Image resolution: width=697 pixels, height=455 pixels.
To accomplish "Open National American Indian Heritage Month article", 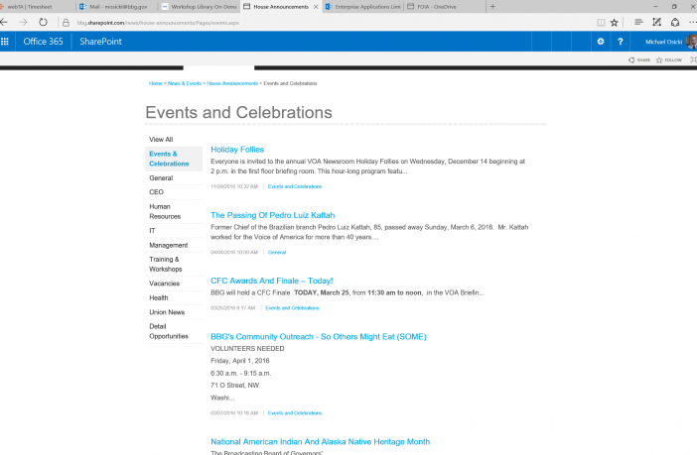I will [x=320, y=442].
